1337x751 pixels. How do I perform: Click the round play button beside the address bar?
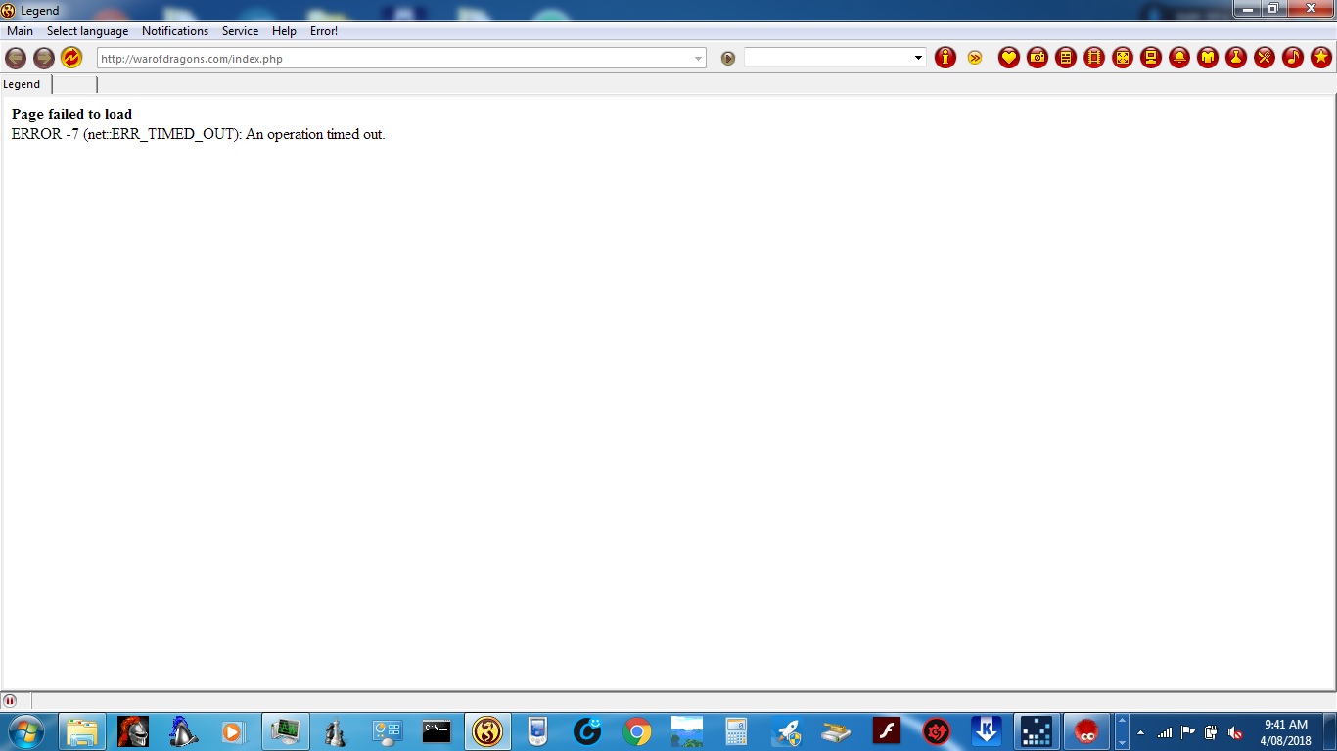coord(727,58)
